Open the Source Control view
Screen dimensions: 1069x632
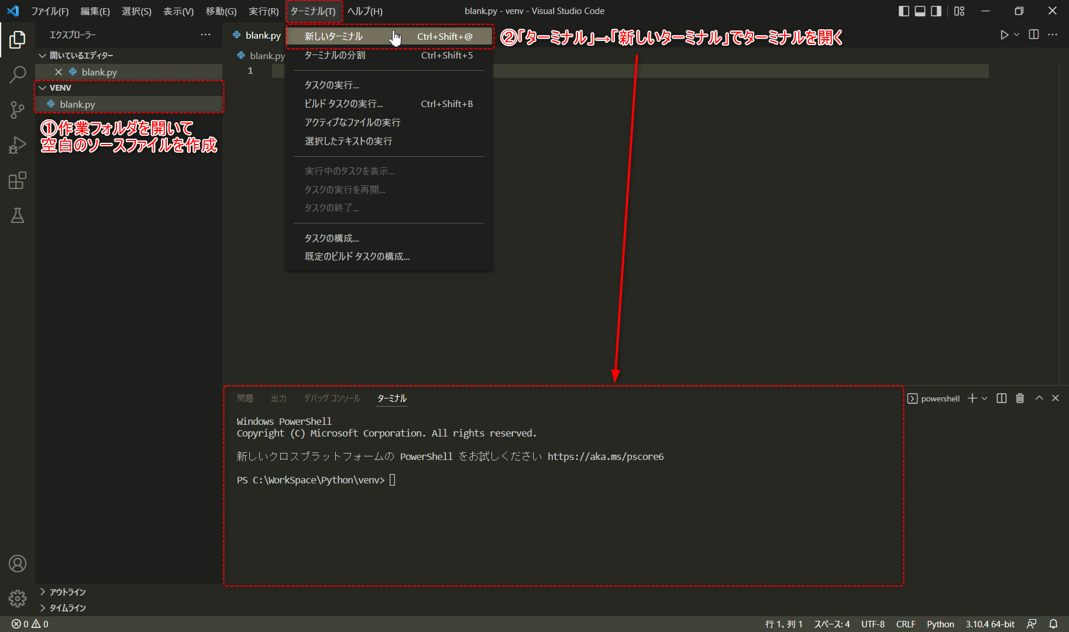[x=18, y=110]
